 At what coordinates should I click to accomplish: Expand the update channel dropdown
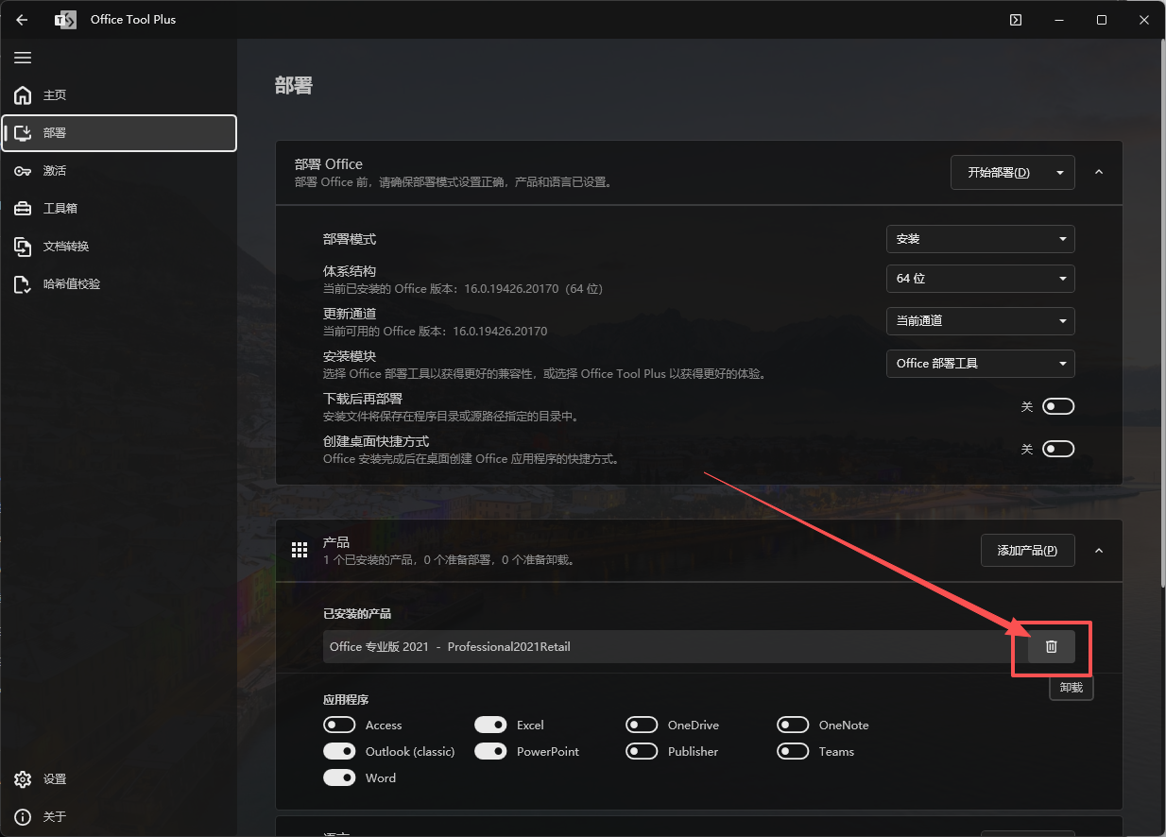[980, 320]
